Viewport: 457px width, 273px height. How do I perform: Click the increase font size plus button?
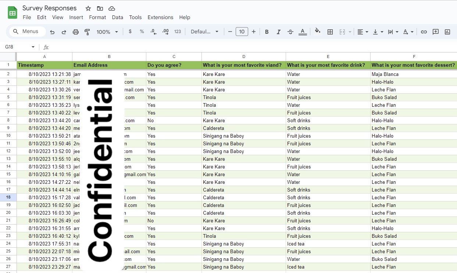(x=254, y=32)
